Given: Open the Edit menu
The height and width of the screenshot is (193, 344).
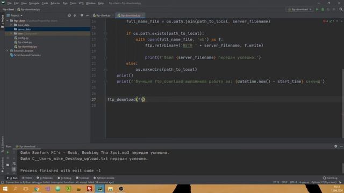Looking at the screenshot, I should 17,3.
